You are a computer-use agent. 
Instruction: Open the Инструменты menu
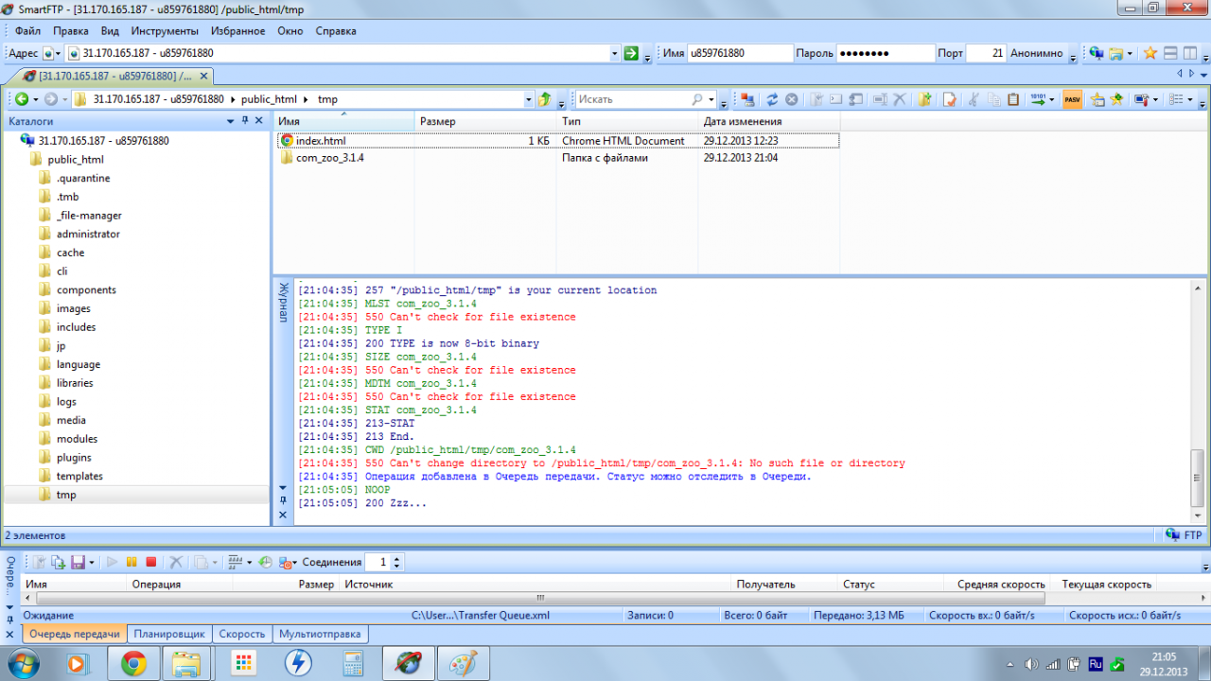click(165, 30)
